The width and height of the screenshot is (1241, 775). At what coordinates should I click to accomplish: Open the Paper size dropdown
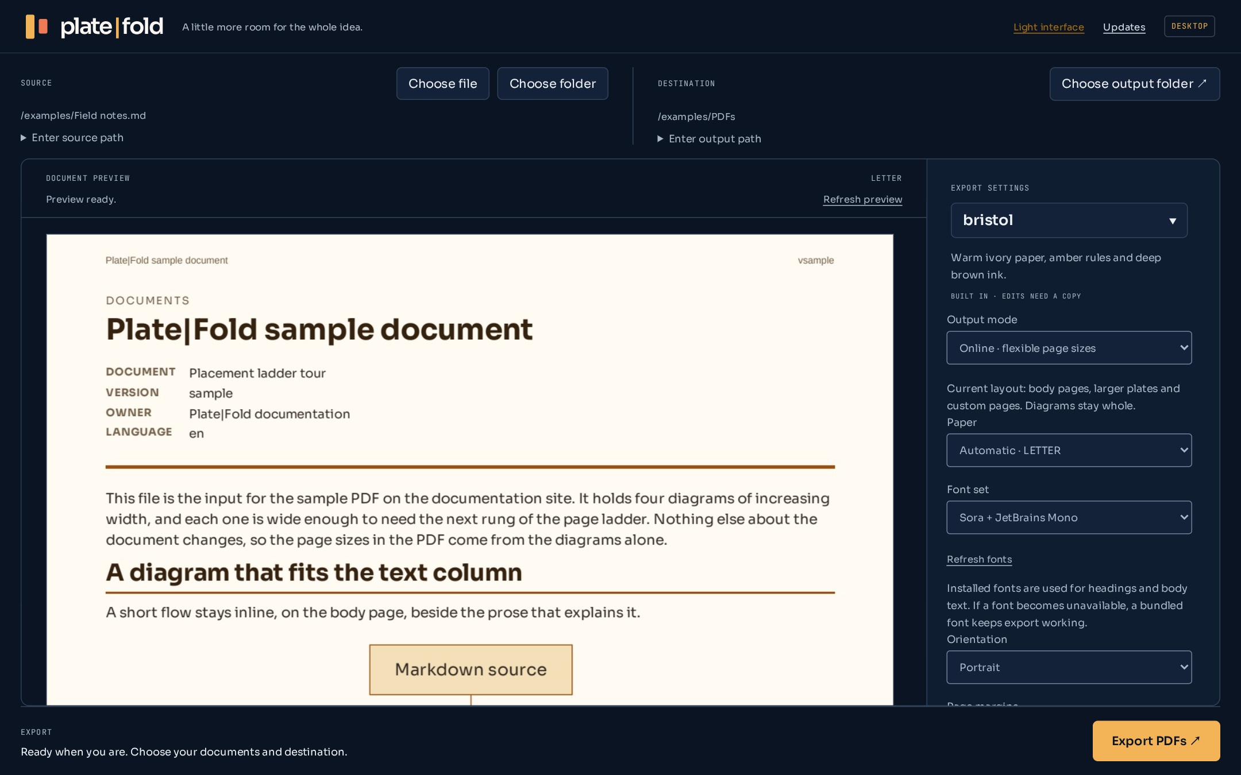[1069, 450]
